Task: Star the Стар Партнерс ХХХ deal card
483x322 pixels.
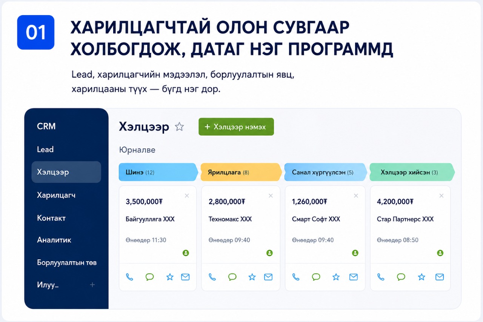Action: pyautogui.click(x=421, y=277)
